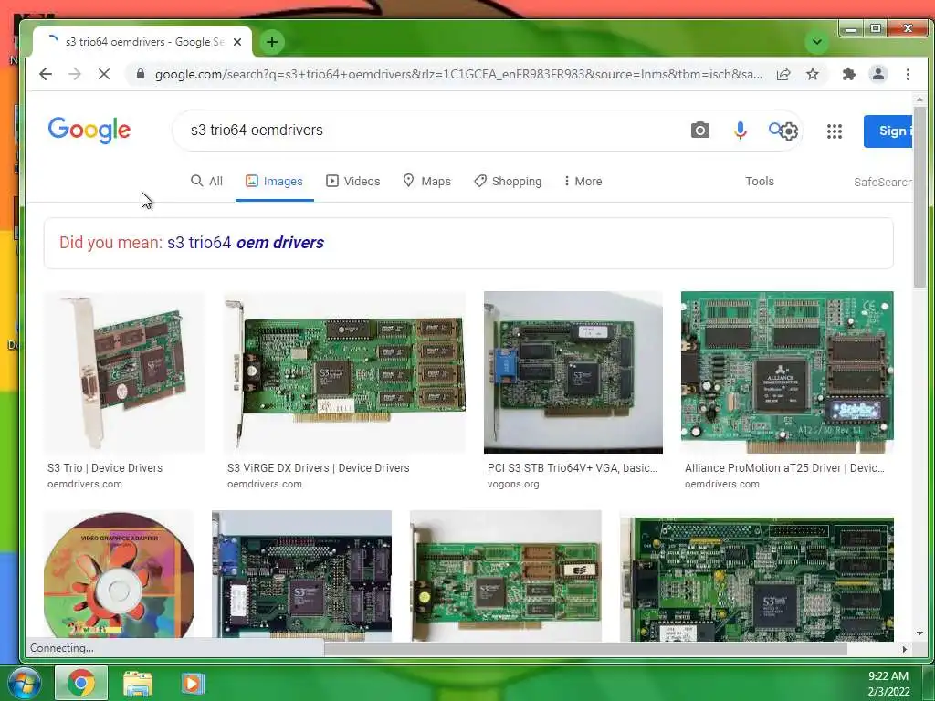Click the 'S3 Trio | Device Drivers' caption
Viewport: 935px width, 701px height.
[x=105, y=468]
